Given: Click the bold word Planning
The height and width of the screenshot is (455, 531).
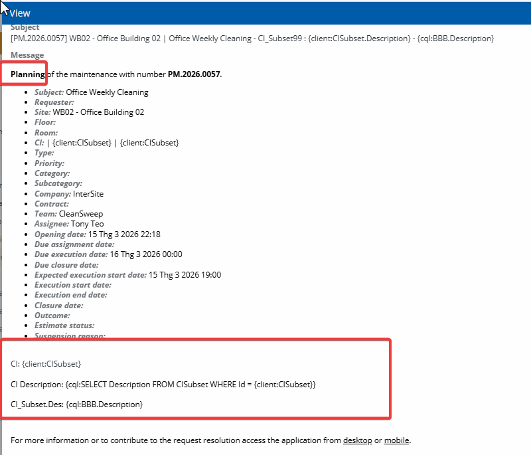Looking at the screenshot, I should pyautogui.click(x=28, y=74).
